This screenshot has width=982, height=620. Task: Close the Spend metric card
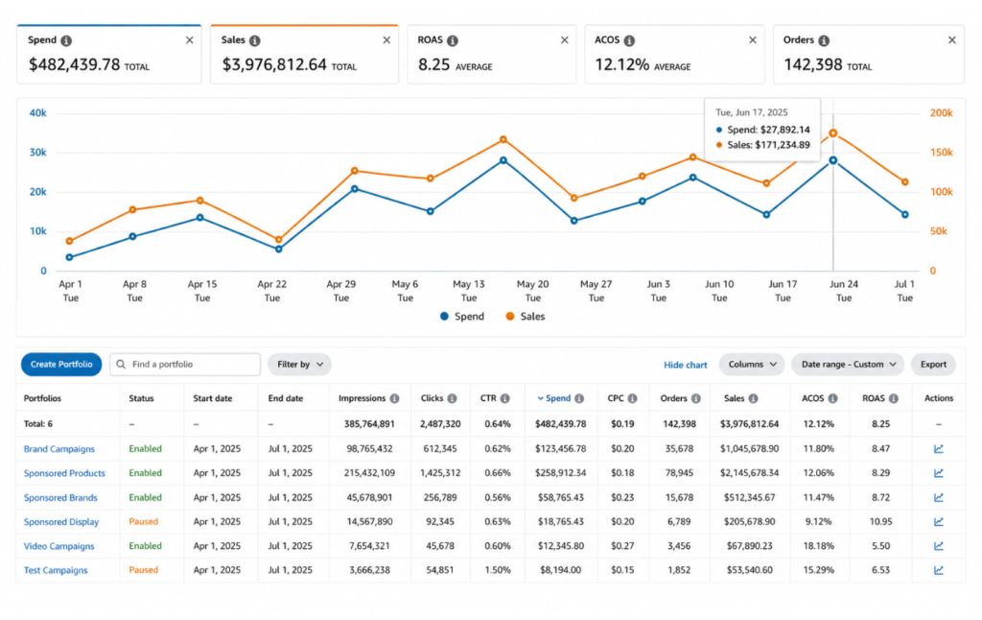click(x=189, y=40)
